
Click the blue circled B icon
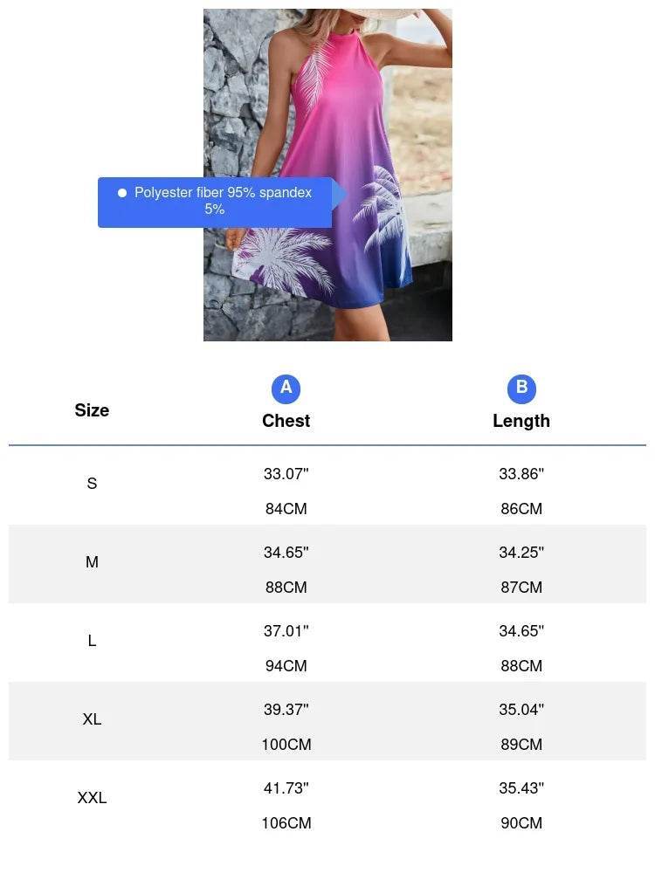tap(521, 388)
